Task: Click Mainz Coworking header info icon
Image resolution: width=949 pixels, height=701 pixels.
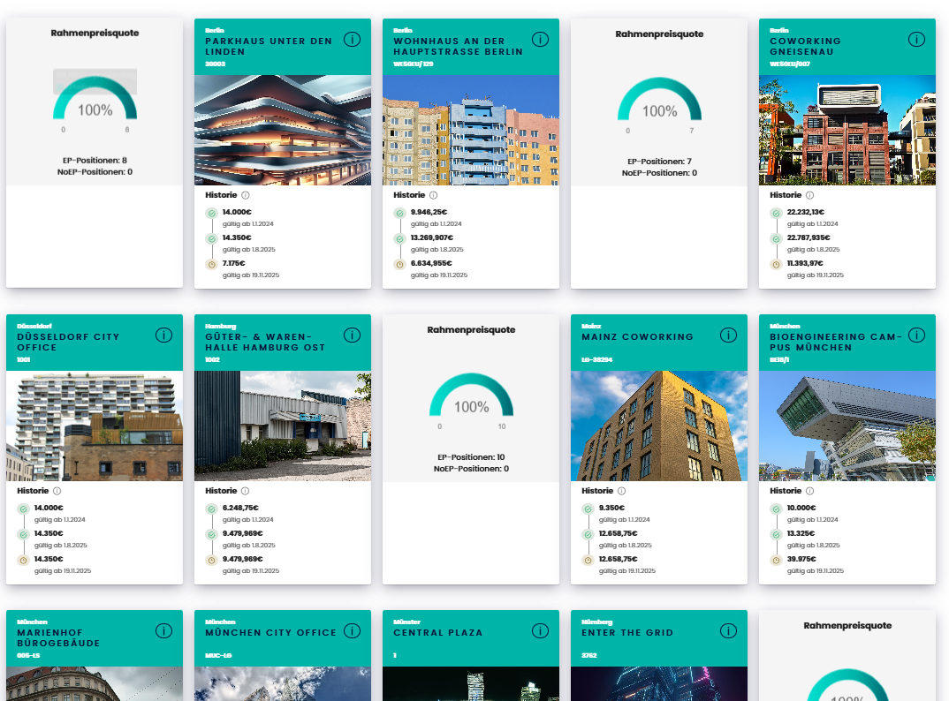Action: (728, 335)
